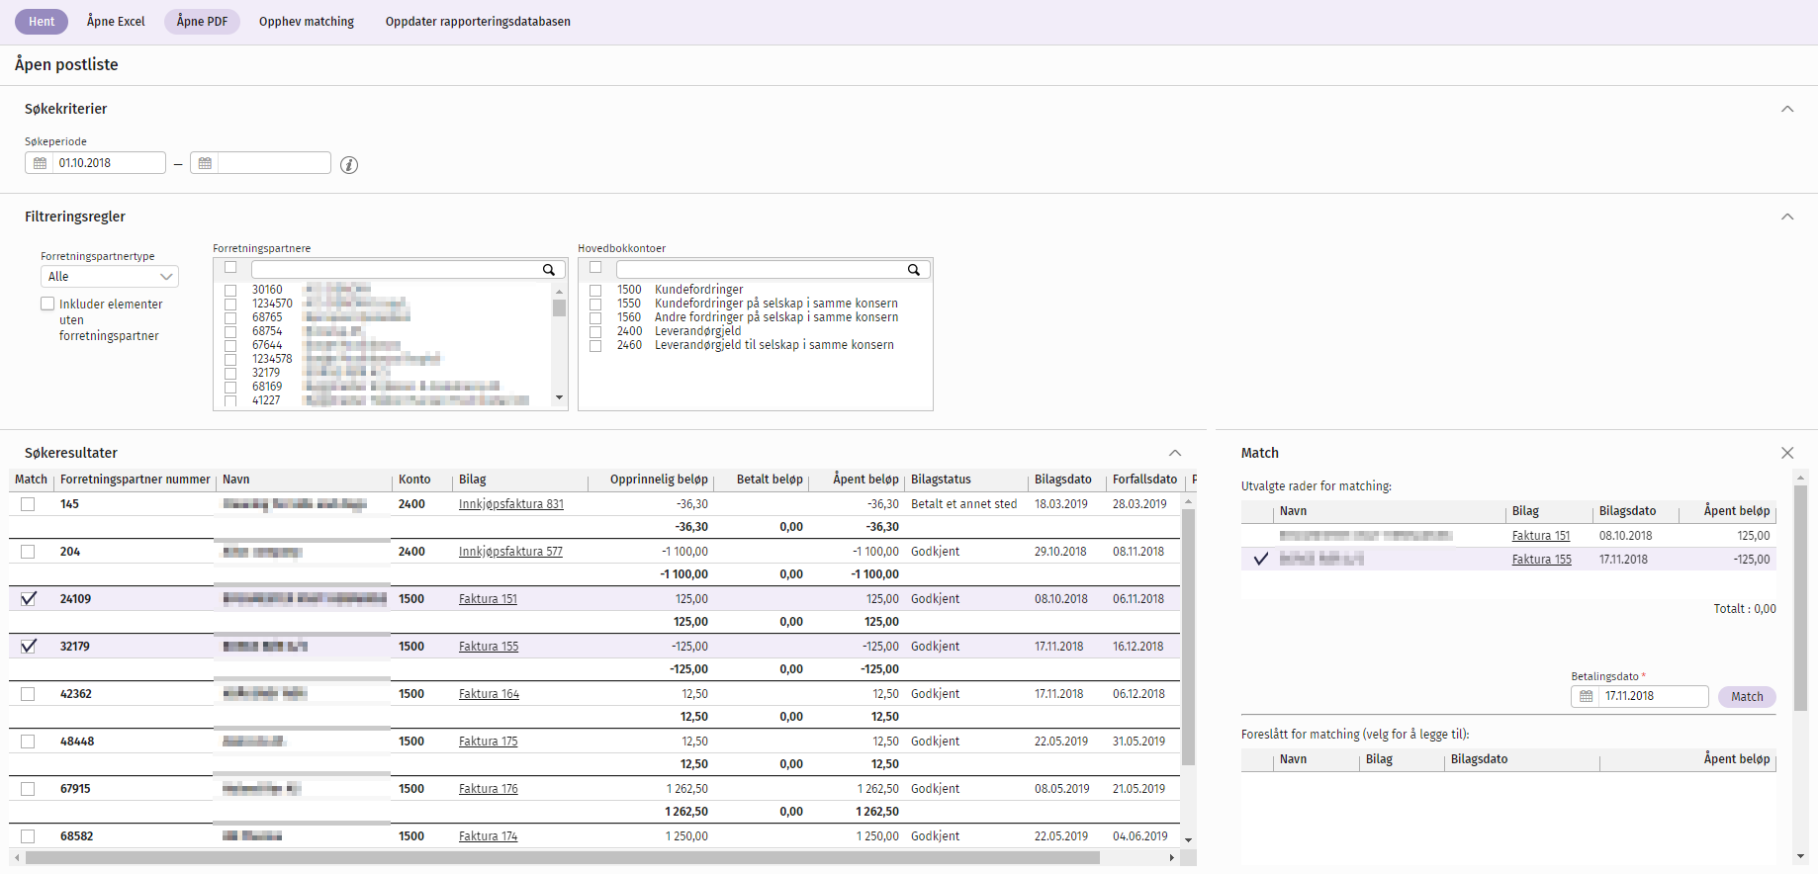This screenshot has height=874, width=1818.
Task: Collapse the Filtreringsregler section
Action: pyautogui.click(x=1787, y=217)
